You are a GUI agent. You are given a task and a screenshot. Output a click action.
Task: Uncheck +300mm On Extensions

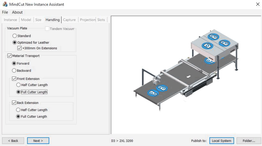pos(20,48)
